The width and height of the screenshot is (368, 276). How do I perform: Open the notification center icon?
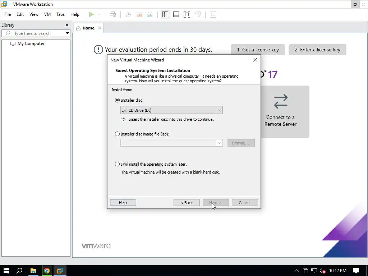click(356, 271)
